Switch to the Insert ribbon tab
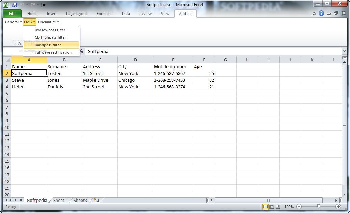Screen dimensions: 350x213 (x=52, y=14)
